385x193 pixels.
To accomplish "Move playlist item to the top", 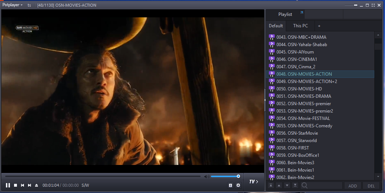I will point(271,185).
